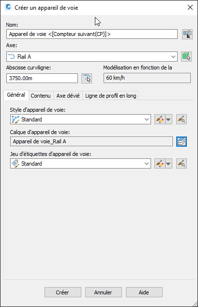Expand turnout style edit options arrow

tap(169, 119)
